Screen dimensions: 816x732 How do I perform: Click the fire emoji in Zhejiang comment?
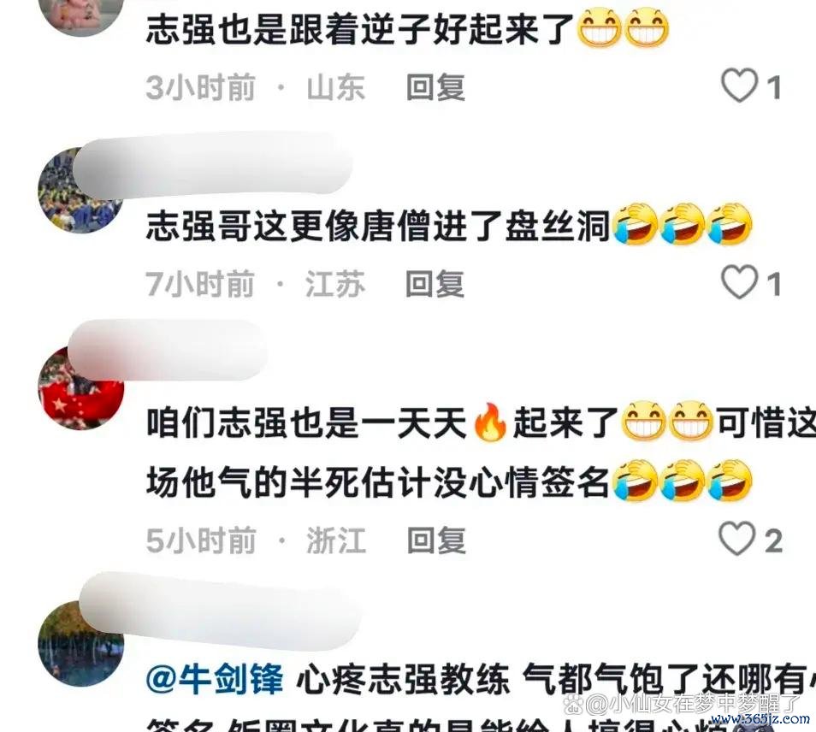(x=490, y=422)
